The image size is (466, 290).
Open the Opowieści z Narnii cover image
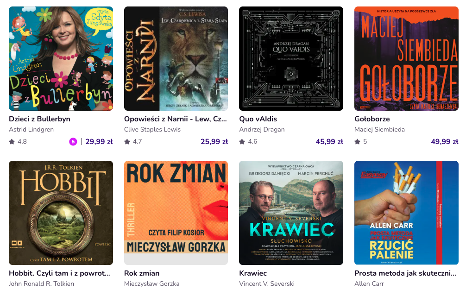(x=176, y=58)
